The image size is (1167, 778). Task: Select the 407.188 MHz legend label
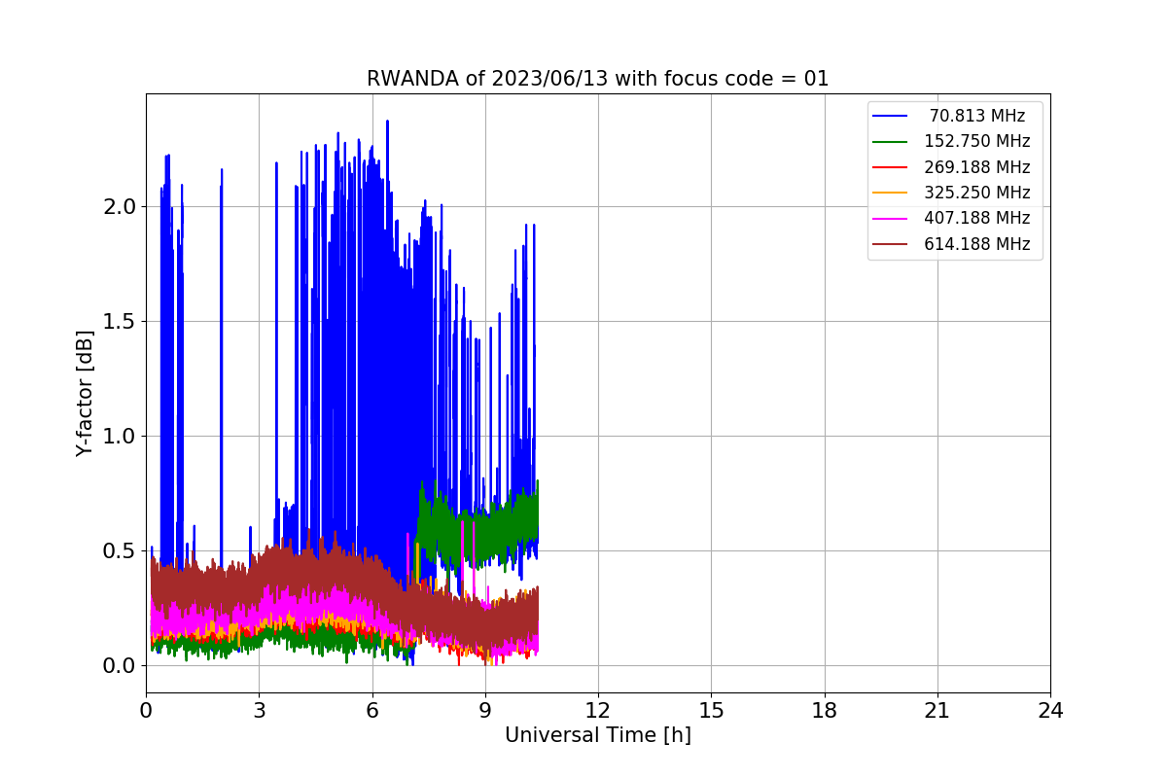(x=977, y=218)
